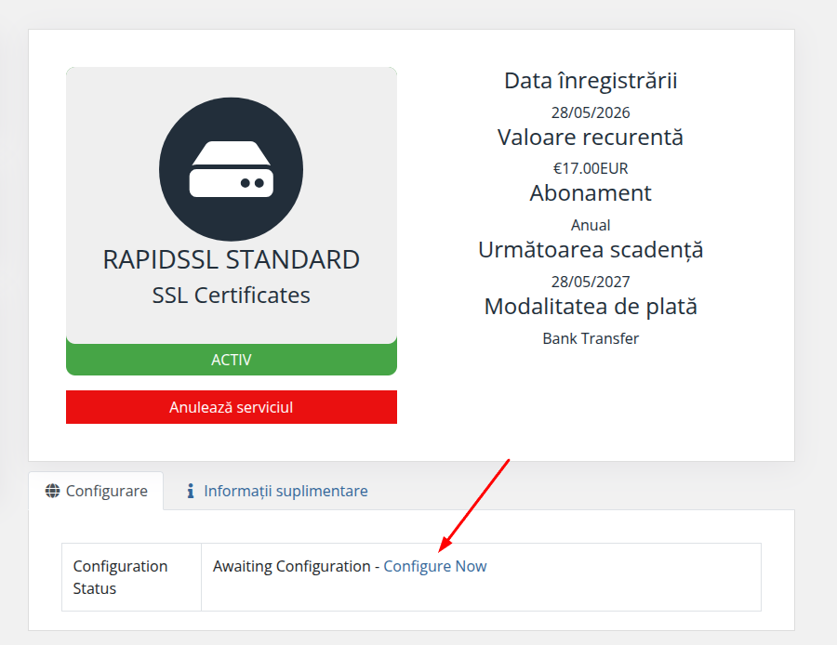Click the Modalitatea de plată heading

[x=591, y=307]
